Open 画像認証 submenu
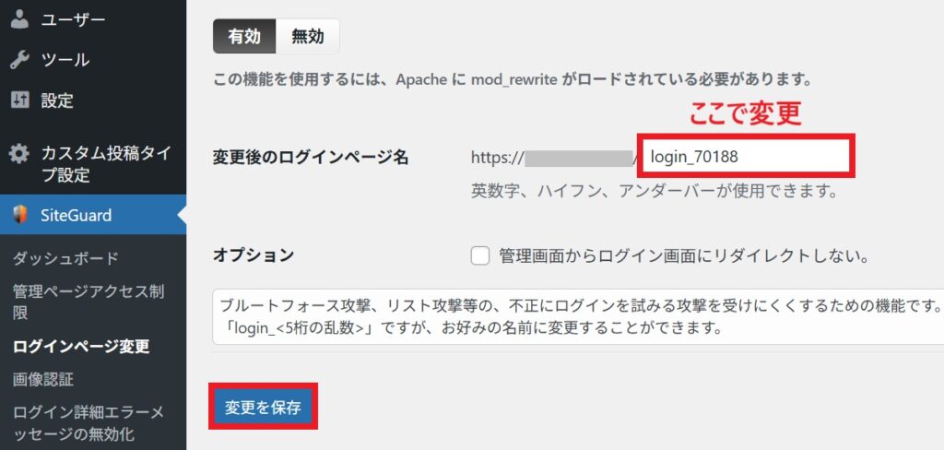944x450 pixels. 42,379
